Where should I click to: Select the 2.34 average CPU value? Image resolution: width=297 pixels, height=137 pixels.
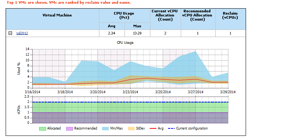[x=112, y=33]
